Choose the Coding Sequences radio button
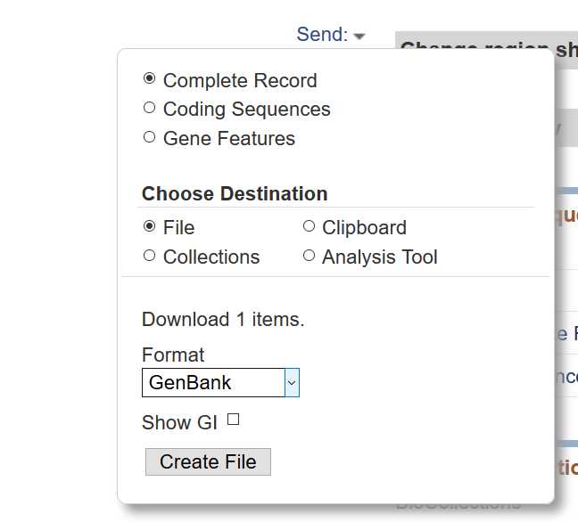Image resolution: width=578 pixels, height=522 pixels. (x=149, y=108)
